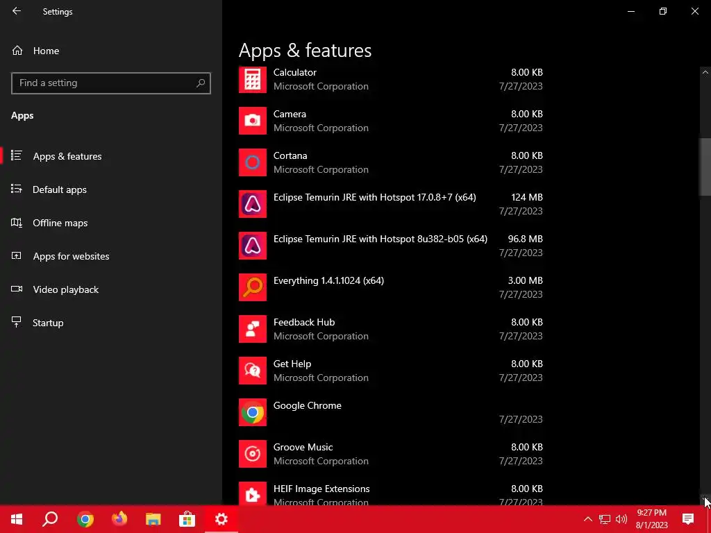The image size is (711, 533).
Task: Click the Feedback Hub app icon
Action: (253, 329)
